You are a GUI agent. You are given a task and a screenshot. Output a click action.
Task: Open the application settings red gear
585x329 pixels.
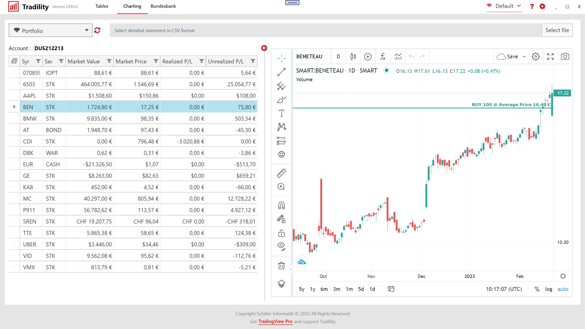pyautogui.click(x=542, y=6)
